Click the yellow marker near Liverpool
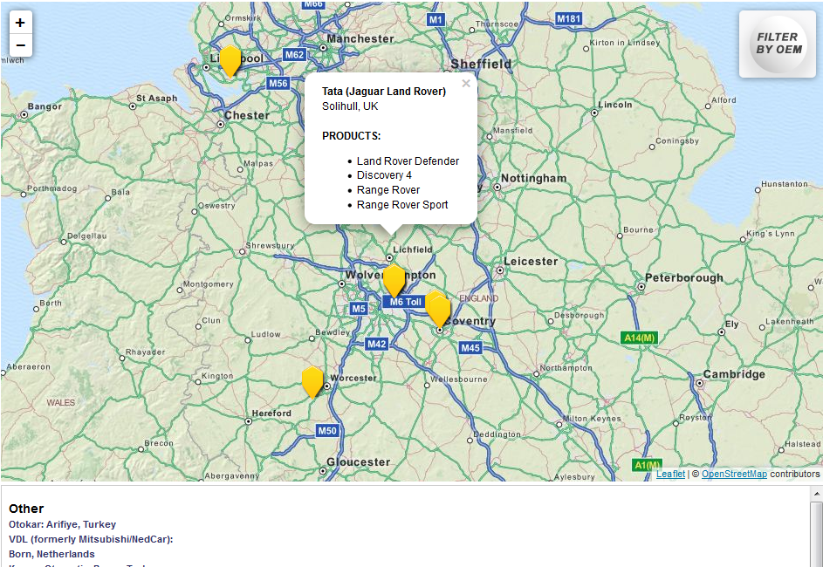The height and width of the screenshot is (567, 823). tap(229, 63)
